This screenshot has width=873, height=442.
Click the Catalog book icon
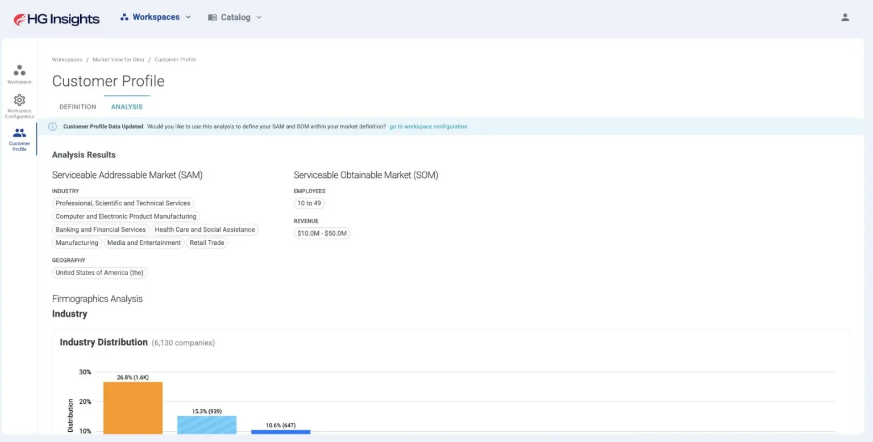tap(213, 18)
